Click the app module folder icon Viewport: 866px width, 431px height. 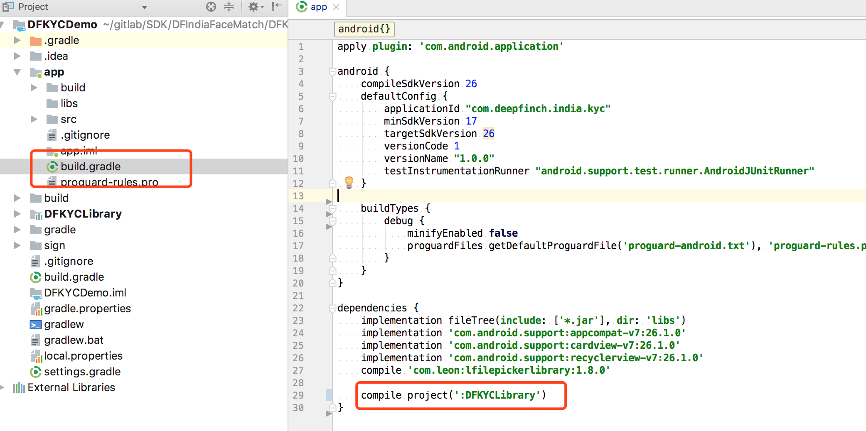tap(36, 73)
